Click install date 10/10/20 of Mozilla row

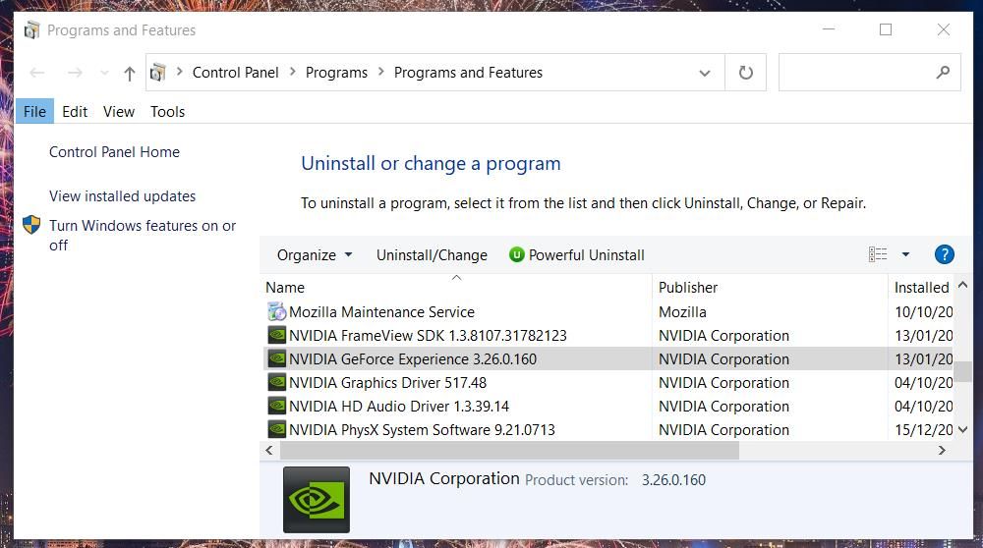(x=923, y=312)
